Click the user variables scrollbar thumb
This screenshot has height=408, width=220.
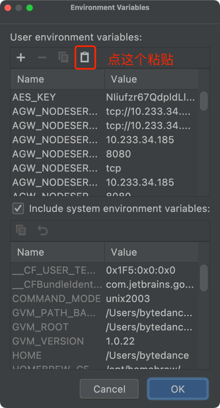204,101
